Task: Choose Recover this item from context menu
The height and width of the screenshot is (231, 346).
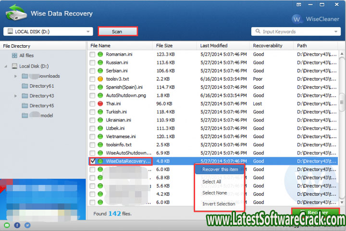Action: (220, 169)
